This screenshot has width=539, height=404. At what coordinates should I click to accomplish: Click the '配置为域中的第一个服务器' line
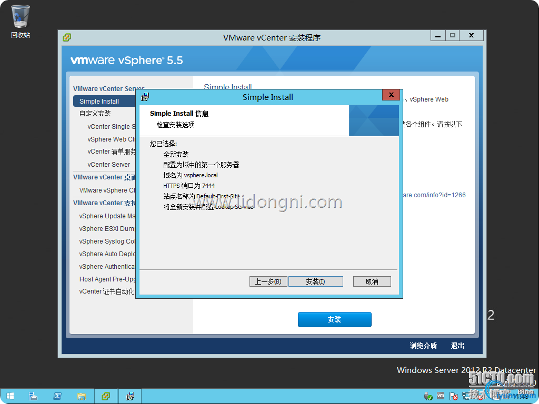click(x=201, y=165)
